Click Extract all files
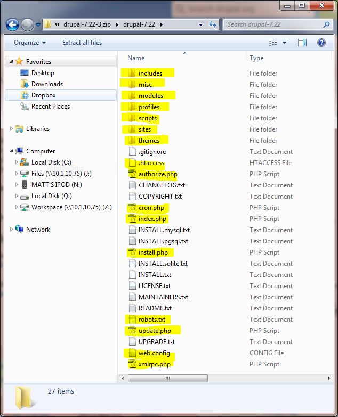This screenshot has height=417, width=338. point(82,43)
